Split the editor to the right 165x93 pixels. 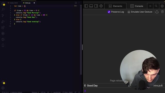point(76,3)
